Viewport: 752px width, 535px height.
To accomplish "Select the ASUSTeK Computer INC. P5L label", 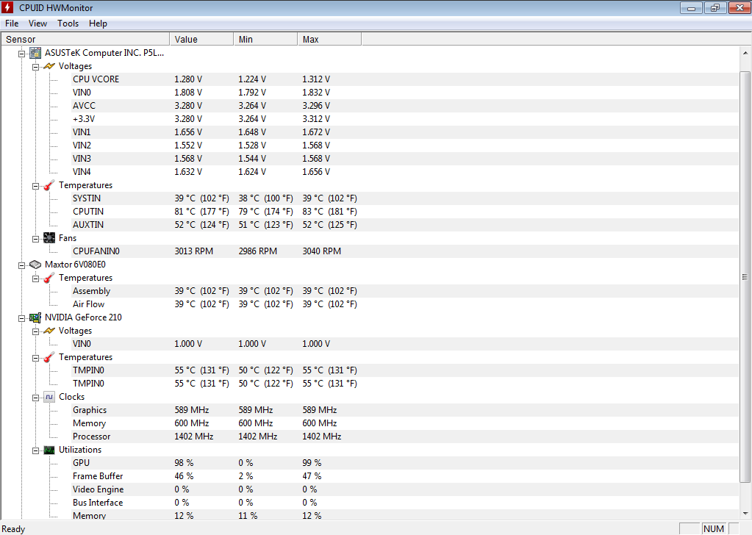I will [x=104, y=53].
